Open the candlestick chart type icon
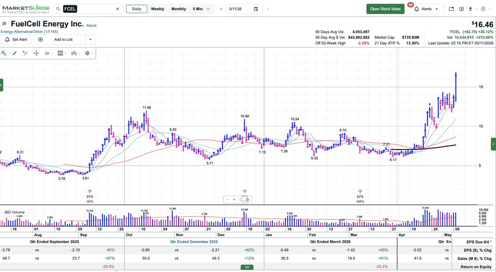The image size is (496, 272). coord(74,53)
